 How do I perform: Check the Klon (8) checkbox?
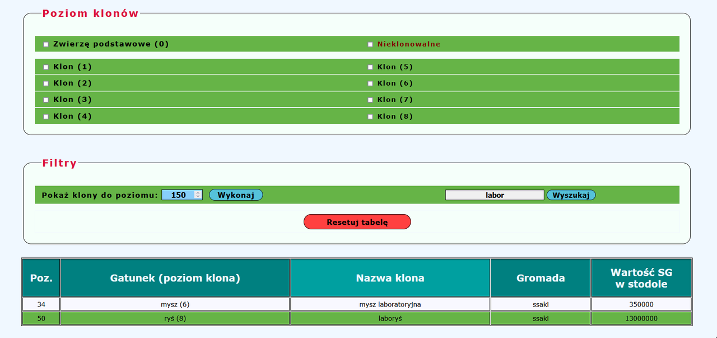pos(370,117)
